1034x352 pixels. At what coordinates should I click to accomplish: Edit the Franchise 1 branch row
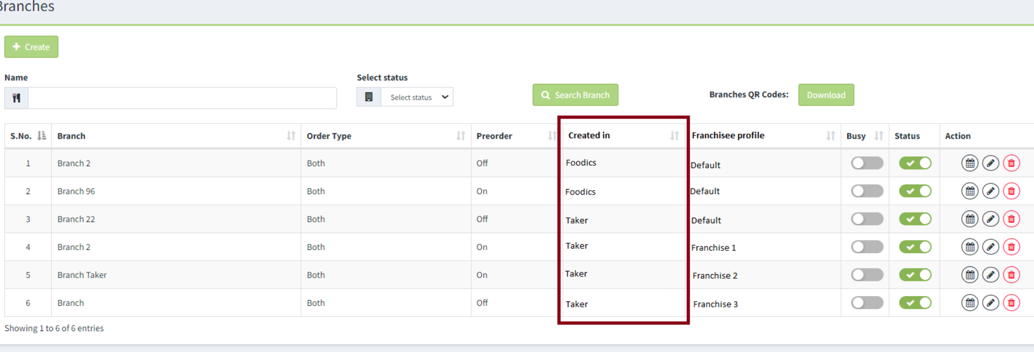[x=991, y=247]
